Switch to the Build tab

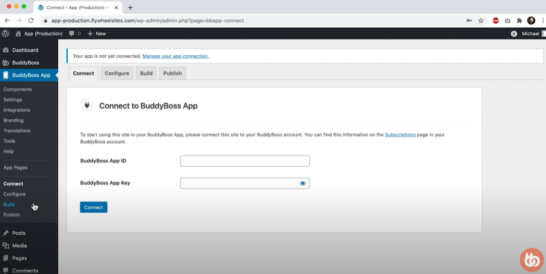[146, 73]
